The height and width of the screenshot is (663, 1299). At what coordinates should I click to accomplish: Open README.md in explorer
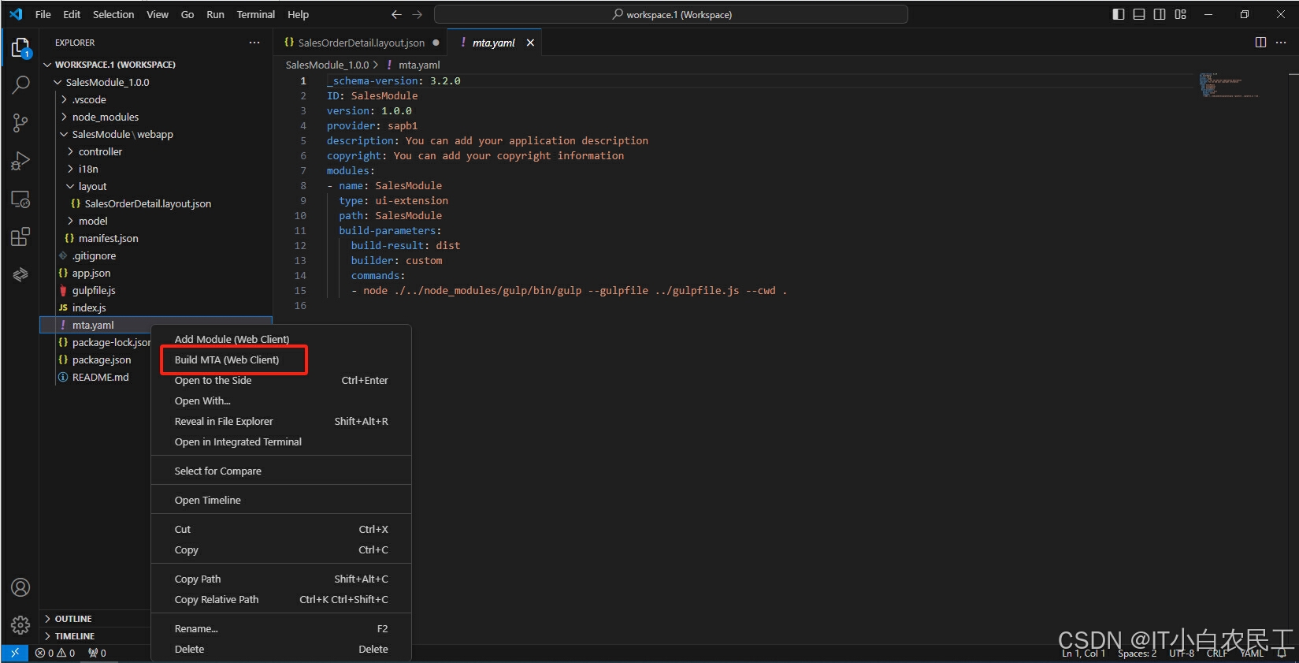(95, 377)
